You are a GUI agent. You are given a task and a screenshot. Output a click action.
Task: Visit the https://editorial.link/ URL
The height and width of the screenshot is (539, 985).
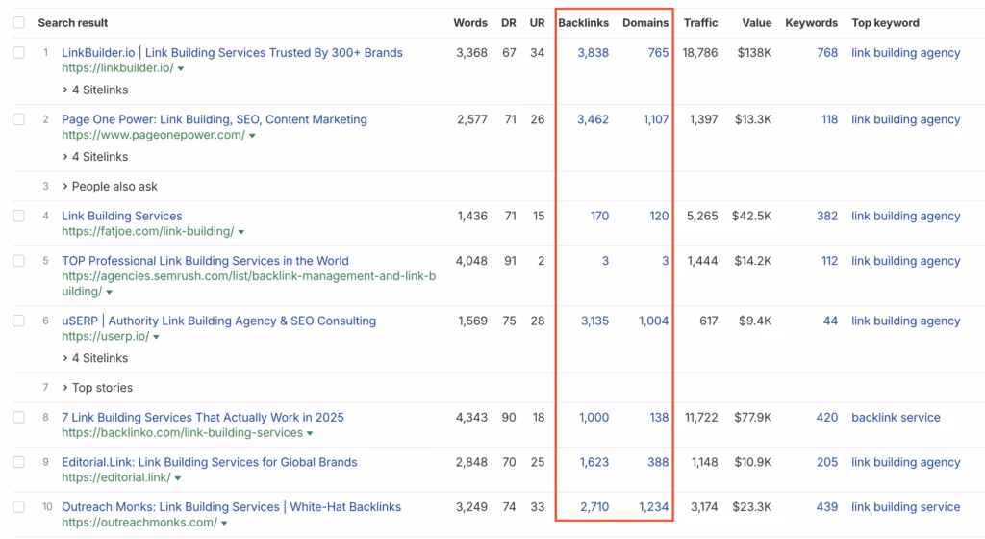pos(116,477)
